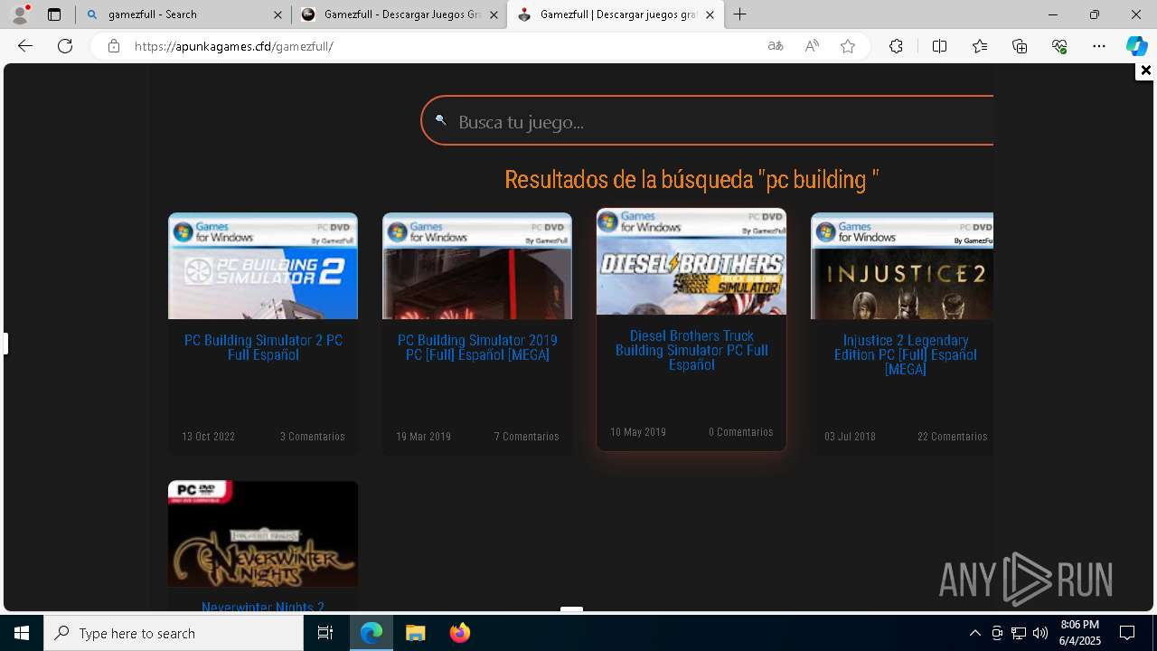Open a new browser tab
Image resolution: width=1157 pixels, height=651 pixels.
pyautogui.click(x=740, y=14)
